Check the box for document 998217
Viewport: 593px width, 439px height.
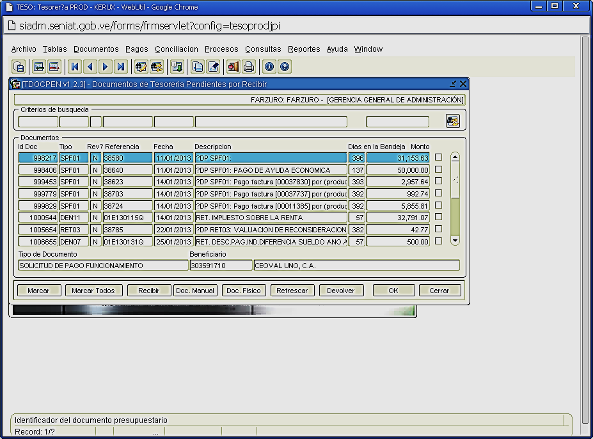click(x=438, y=157)
